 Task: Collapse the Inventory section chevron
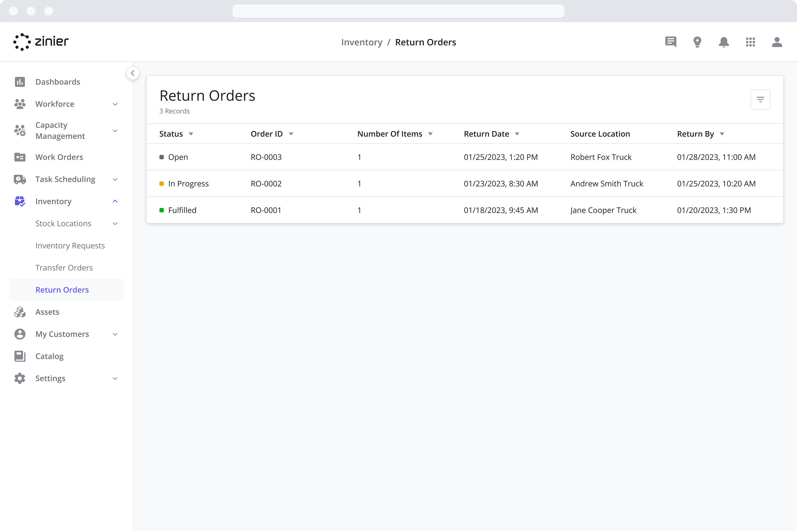point(115,201)
